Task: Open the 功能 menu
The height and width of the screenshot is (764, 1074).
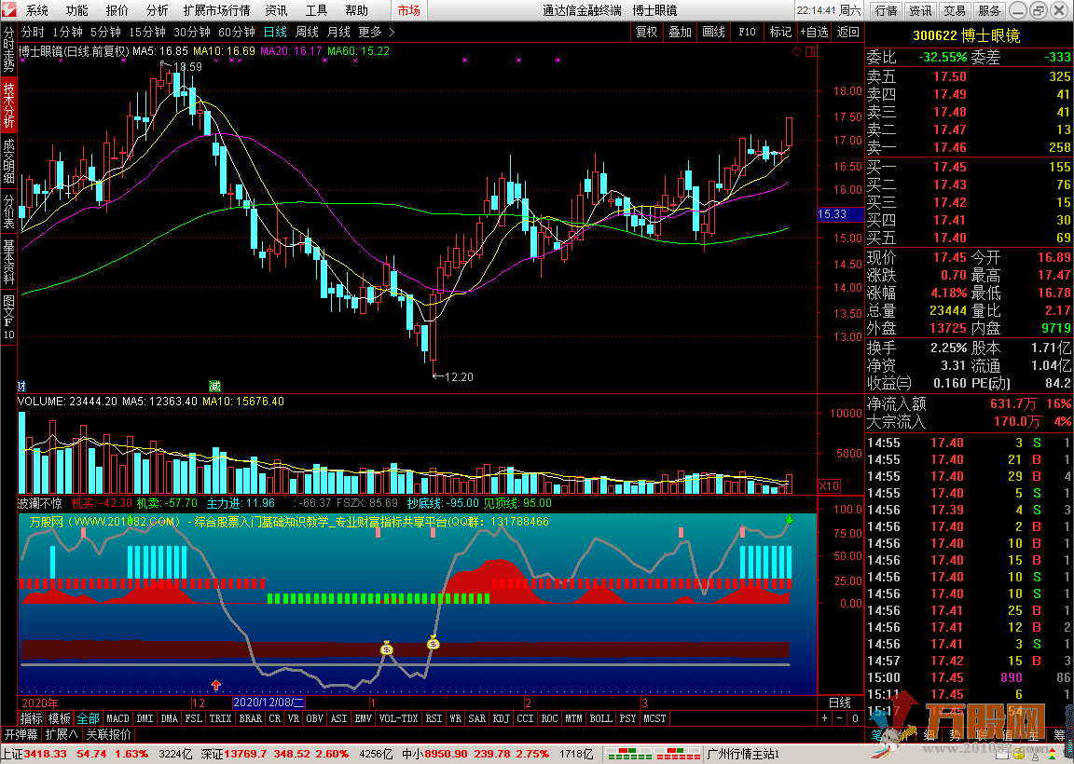Action: pos(76,10)
